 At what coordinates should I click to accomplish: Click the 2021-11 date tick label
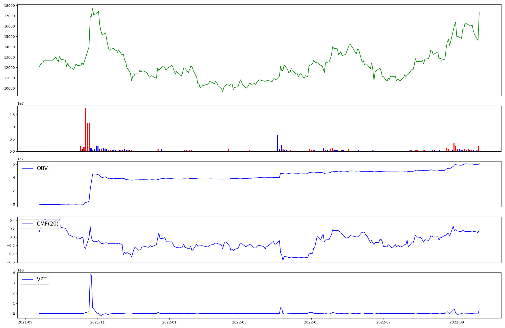tap(97, 322)
